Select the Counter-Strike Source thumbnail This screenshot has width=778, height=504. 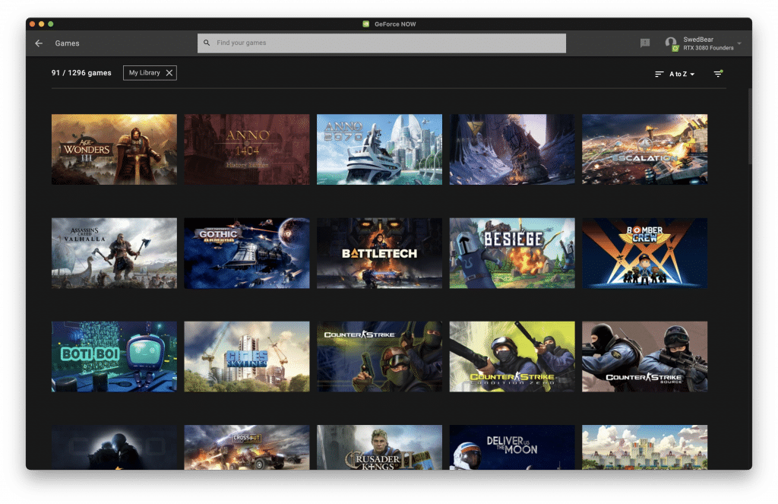pyautogui.click(x=644, y=357)
